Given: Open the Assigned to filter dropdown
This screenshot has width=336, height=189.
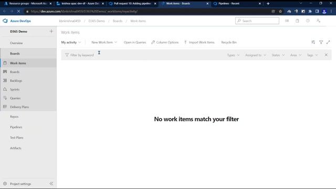Looking at the screenshot, I should coord(256,55).
